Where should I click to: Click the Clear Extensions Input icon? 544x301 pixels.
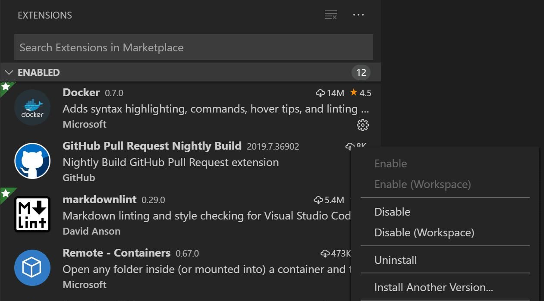click(x=330, y=15)
